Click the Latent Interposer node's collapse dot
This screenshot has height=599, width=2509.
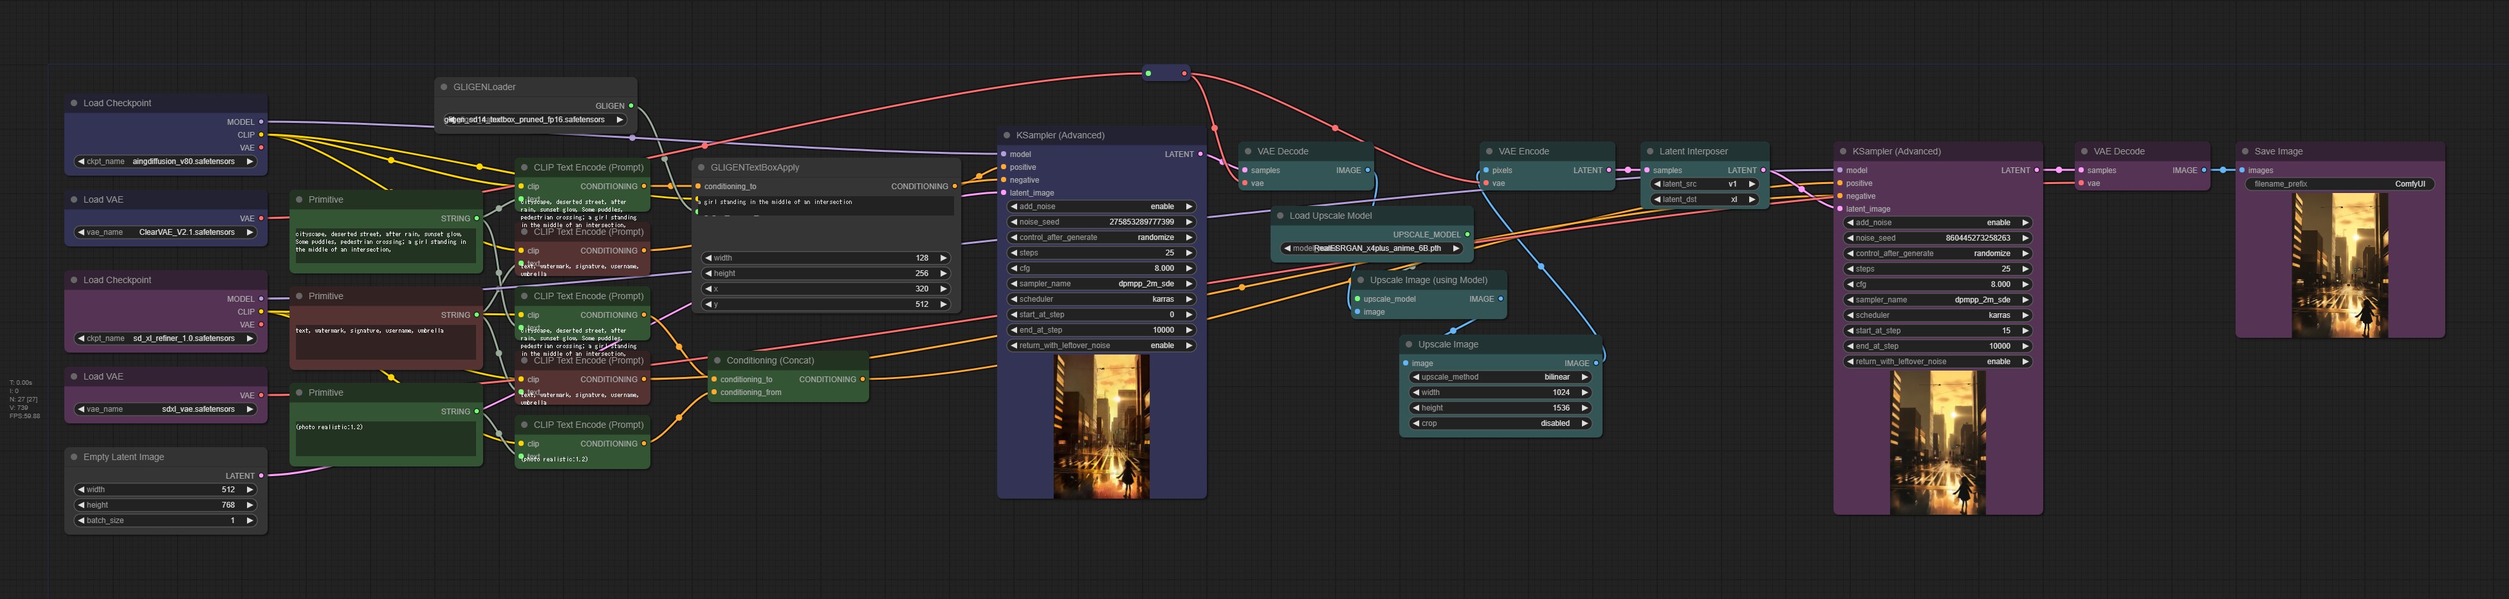tap(1650, 152)
